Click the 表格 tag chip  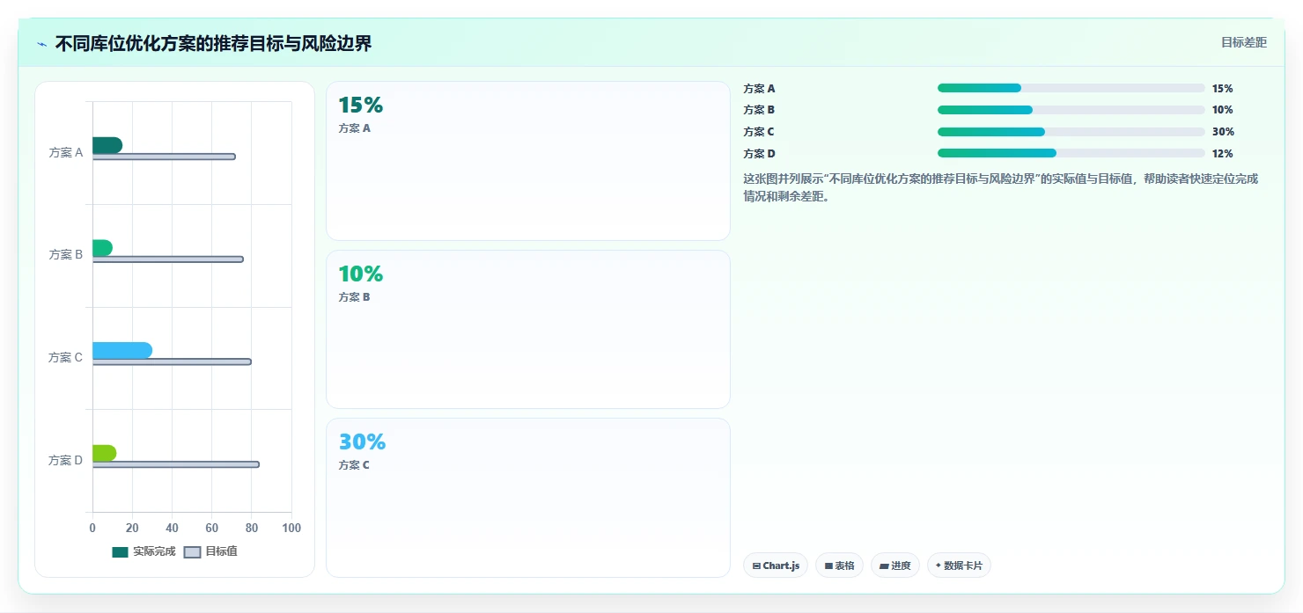(839, 566)
